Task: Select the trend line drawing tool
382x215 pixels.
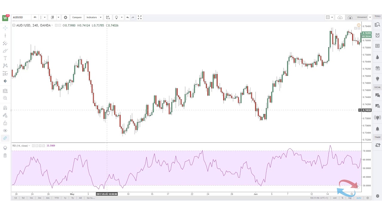Action: click(x=5, y=36)
